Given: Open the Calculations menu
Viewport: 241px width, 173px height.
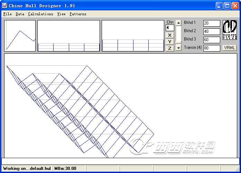Looking at the screenshot, I should [x=40, y=14].
